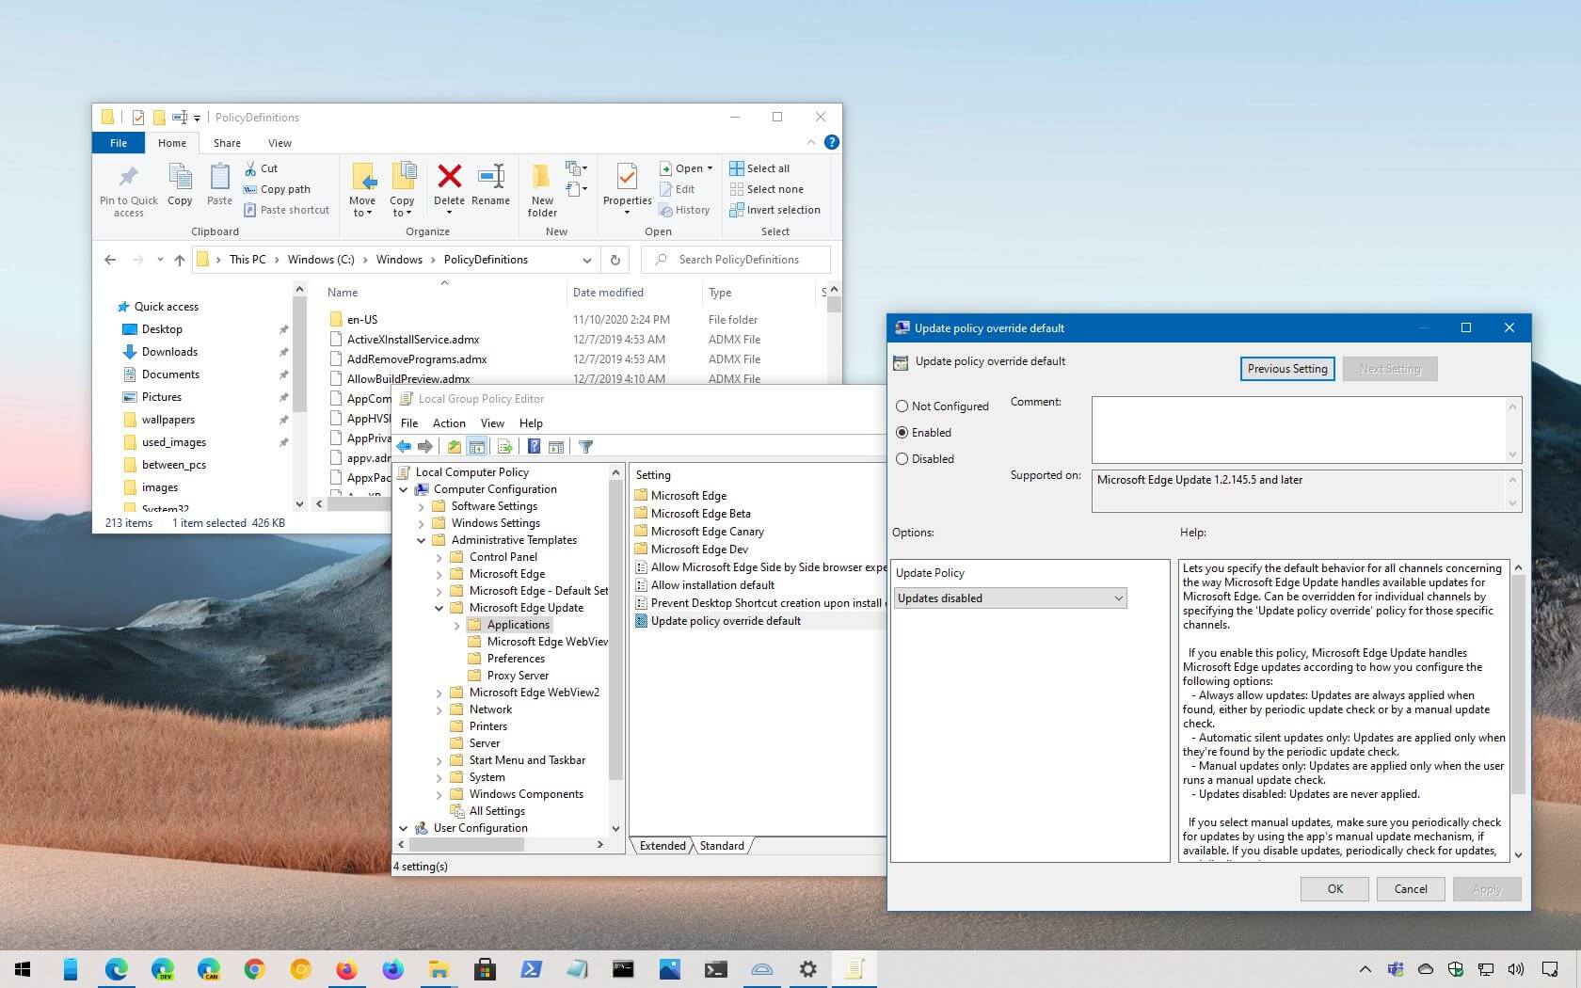Select the Not Configured radio button
1581x988 pixels.
tap(902, 406)
